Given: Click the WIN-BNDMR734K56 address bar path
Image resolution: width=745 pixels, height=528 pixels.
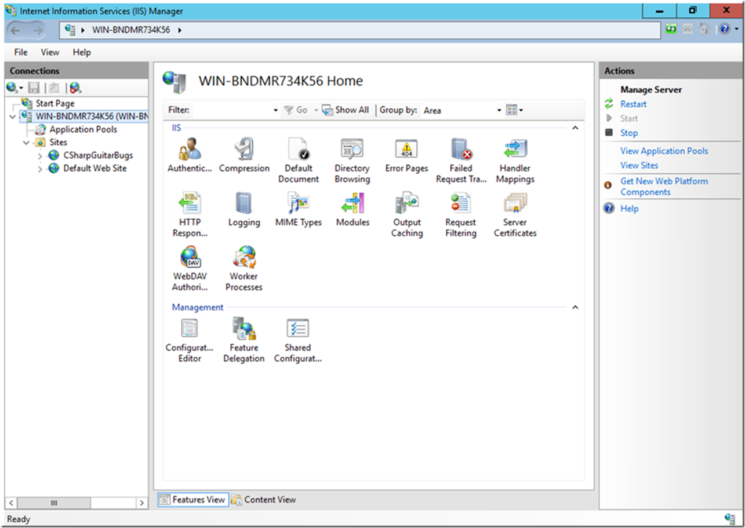Looking at the screenshot, I should (131, 30).
